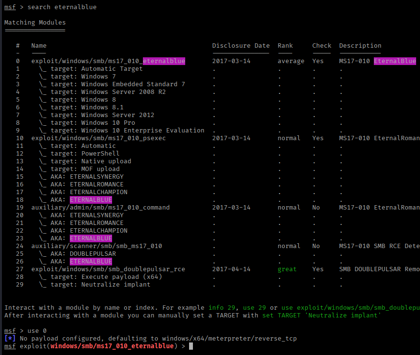Click the 'Rank' column header

[x=285, y=46]
